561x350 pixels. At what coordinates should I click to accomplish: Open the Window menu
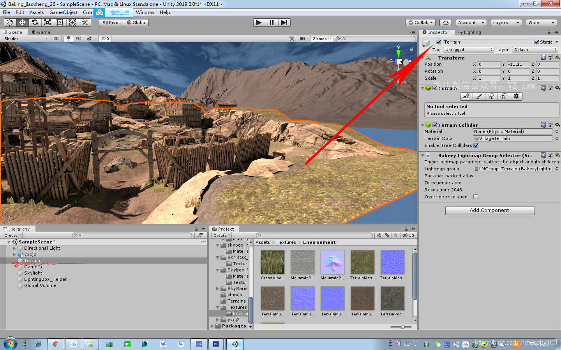145,12
